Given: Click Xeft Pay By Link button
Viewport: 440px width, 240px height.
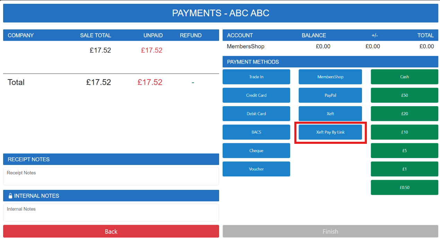Looking at the screenshot, I should click(330, 132).
